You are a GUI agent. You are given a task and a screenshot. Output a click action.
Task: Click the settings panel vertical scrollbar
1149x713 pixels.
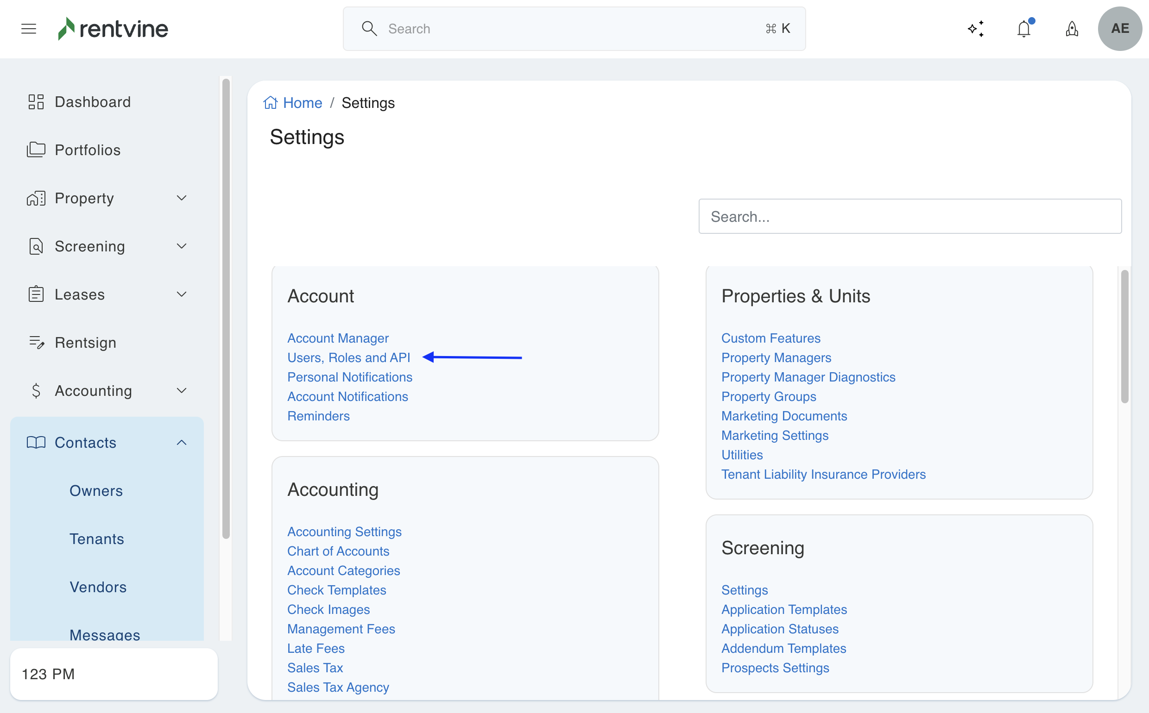pyautogui.click(x=1124, y=337)
